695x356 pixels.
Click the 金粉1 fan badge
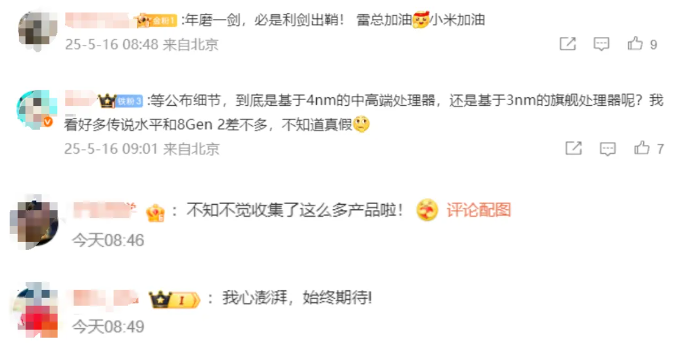[x=157, y=21]
